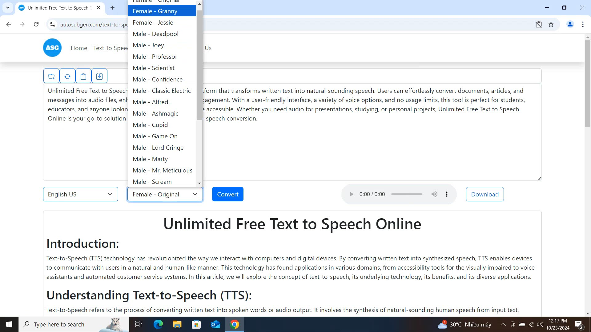Viewport: 591px width, 332px height.
Task: Open the Windows Start menu
Action: pos(9,324)
